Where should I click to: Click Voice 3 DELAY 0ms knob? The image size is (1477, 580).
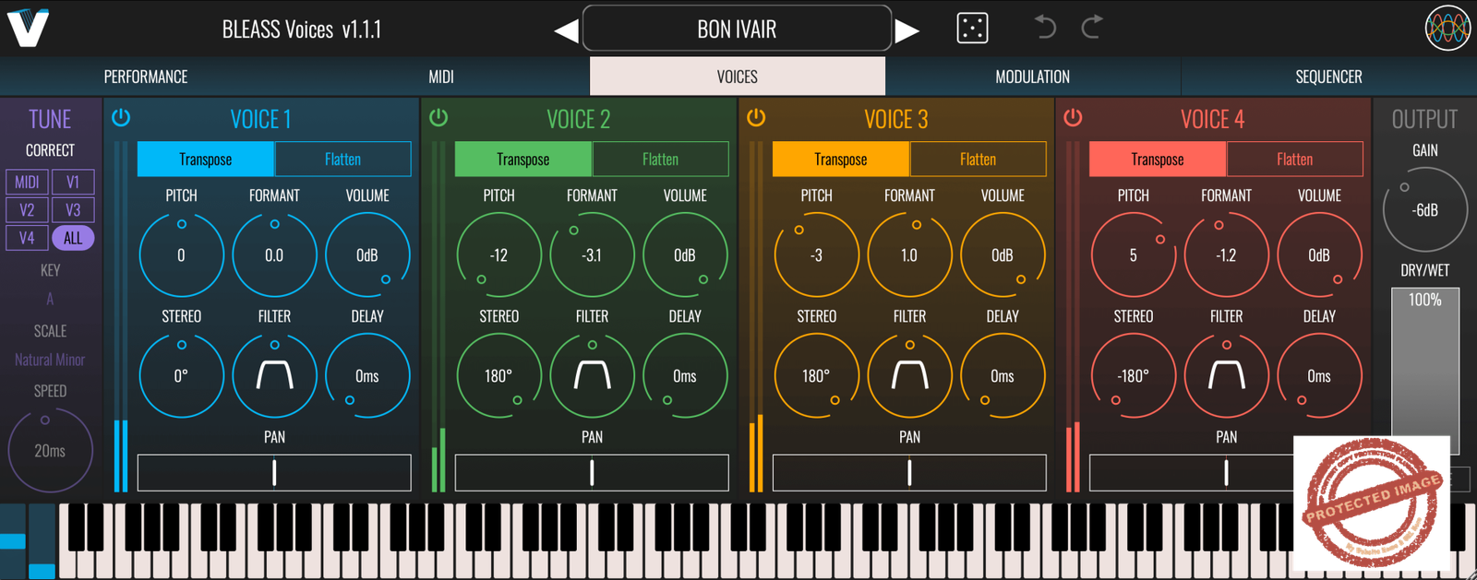[1003, 376]
